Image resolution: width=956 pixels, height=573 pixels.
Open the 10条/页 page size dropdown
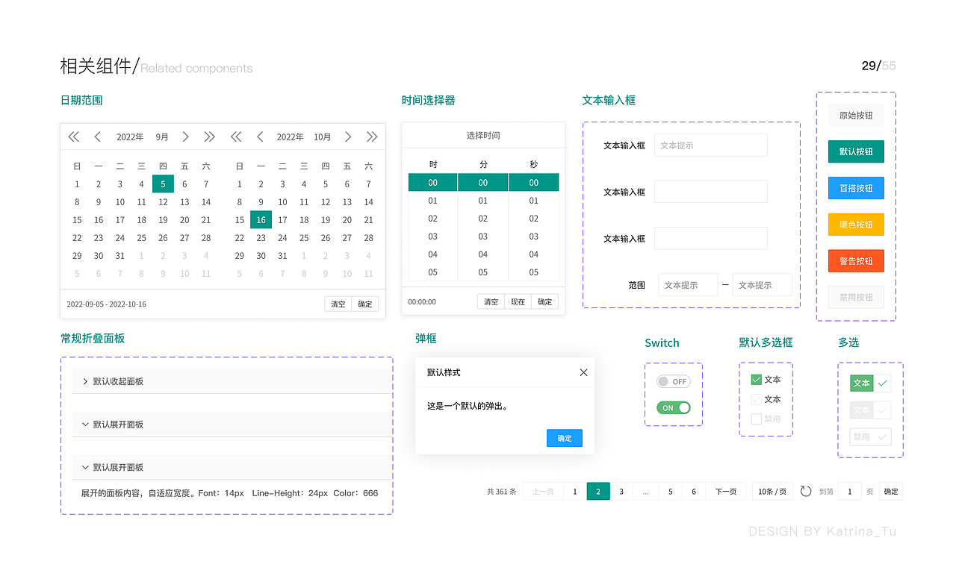tap(772, 491)
